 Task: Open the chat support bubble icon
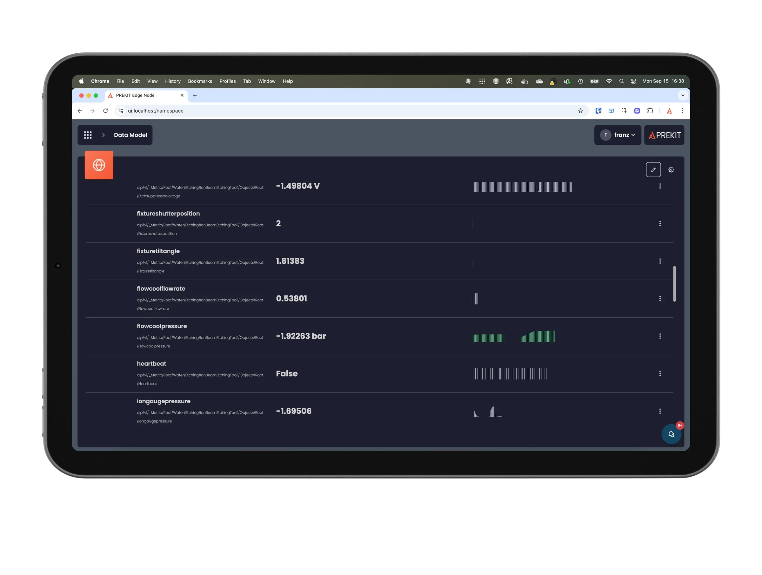(671, 434)
